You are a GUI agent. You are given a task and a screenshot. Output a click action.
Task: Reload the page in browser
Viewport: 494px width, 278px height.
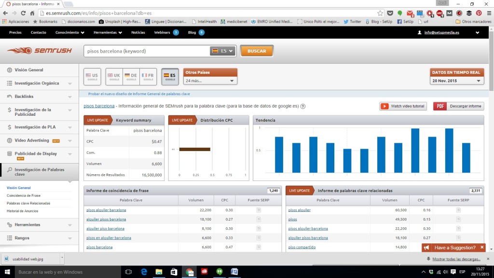[x=23, y=13]
